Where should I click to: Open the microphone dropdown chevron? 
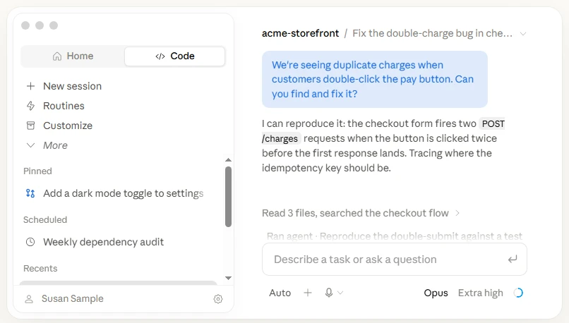pos(340,293)
